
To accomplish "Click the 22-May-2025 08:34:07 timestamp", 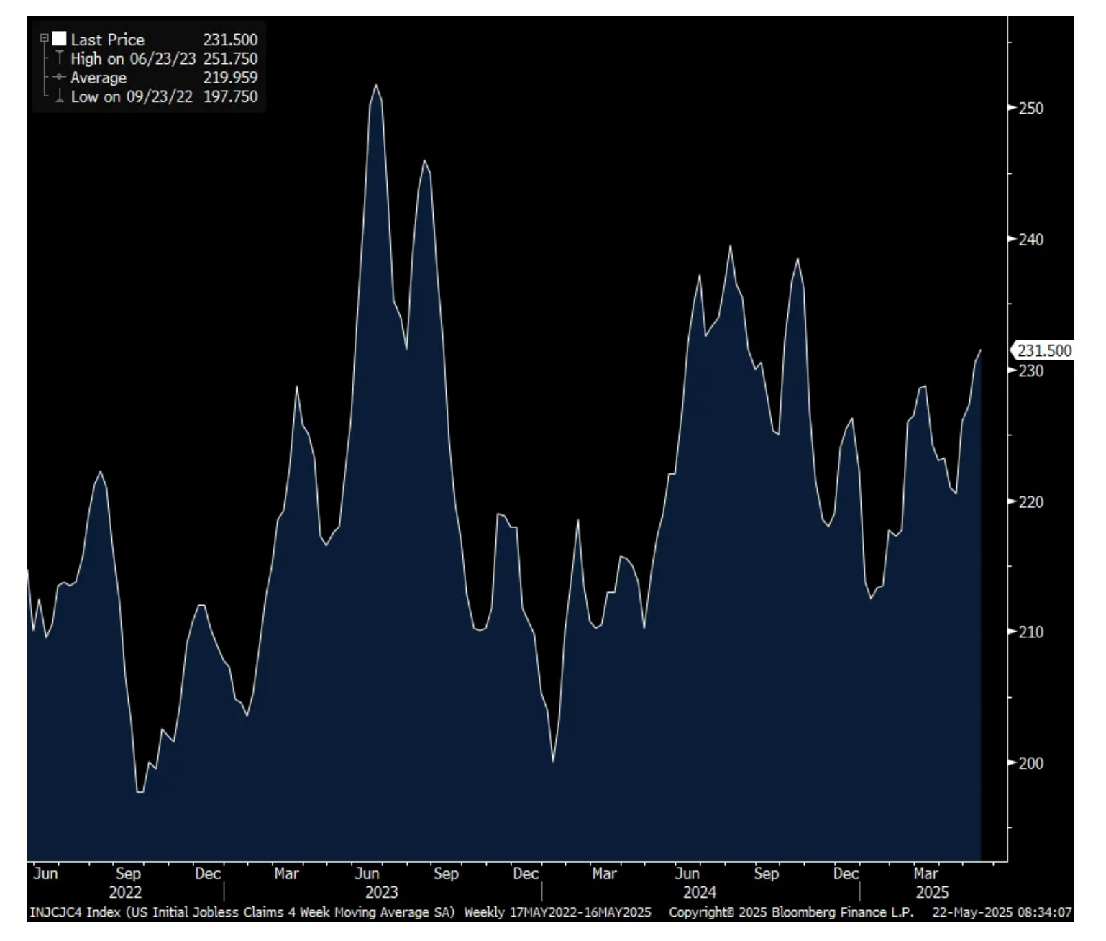I will click(x=1002, y=912).
